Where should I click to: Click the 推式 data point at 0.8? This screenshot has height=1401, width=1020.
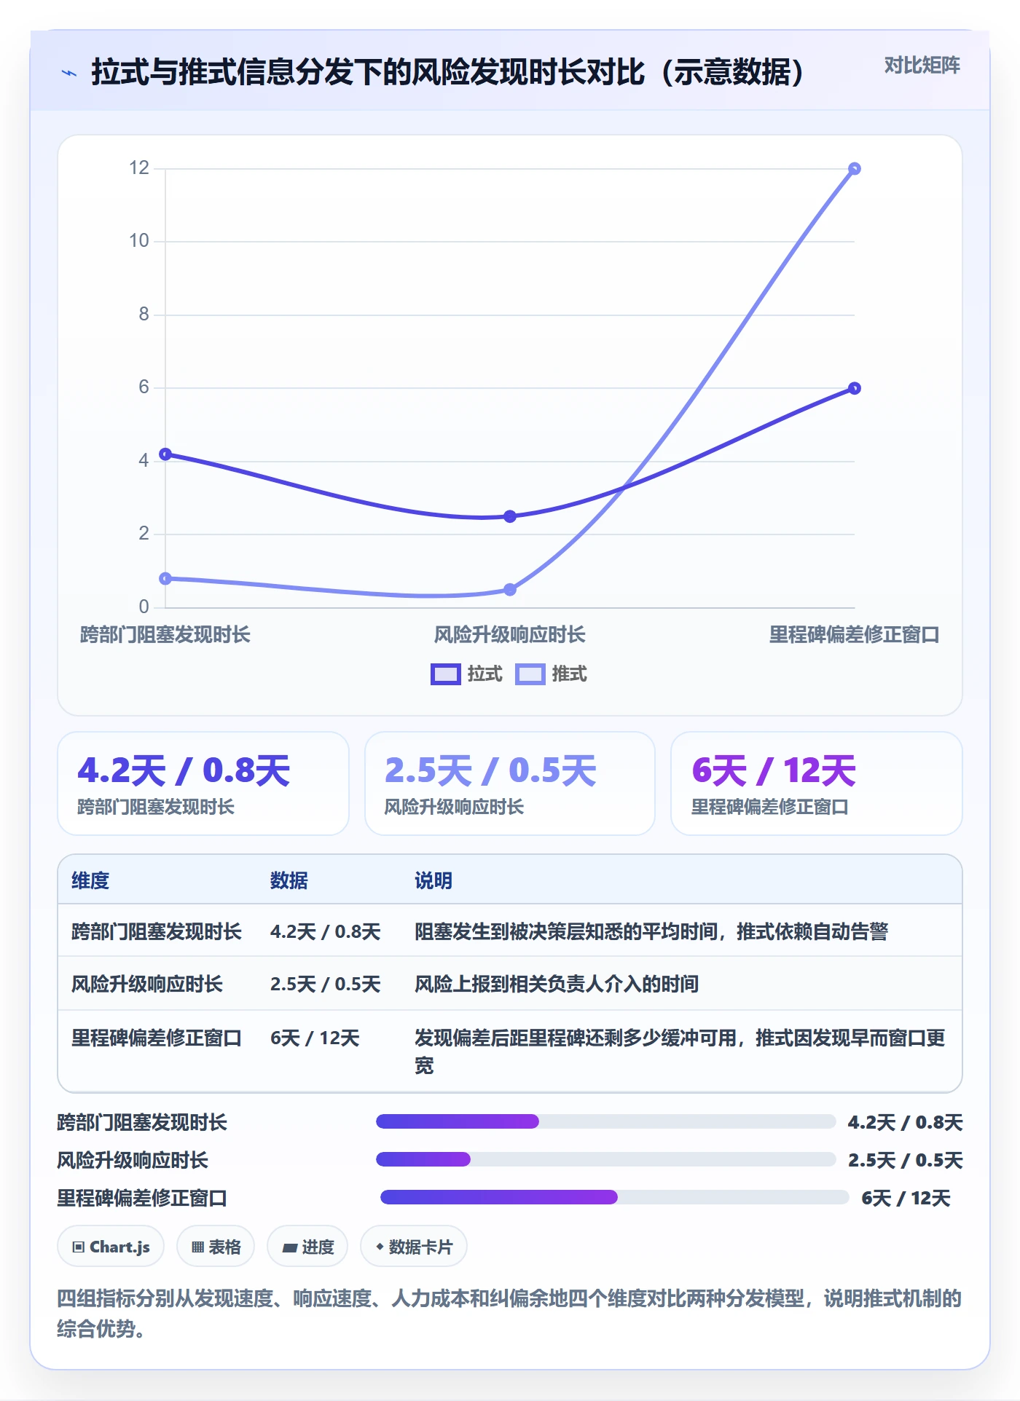click(x=165, y=579)
